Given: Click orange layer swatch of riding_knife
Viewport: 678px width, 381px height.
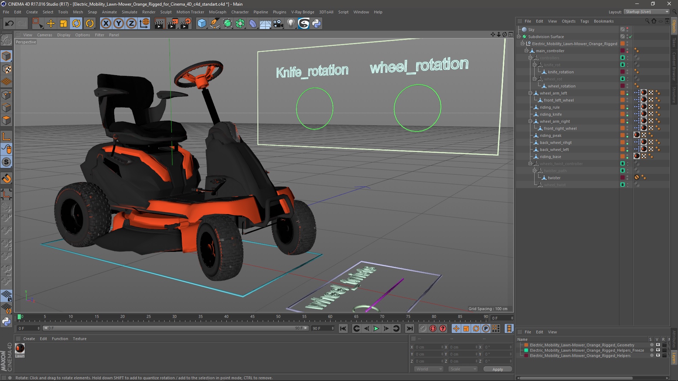Looking at the screenshot, I should pos(623,114).
